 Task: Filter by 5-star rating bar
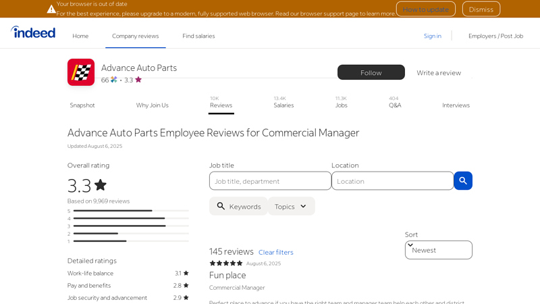(128, 211)
